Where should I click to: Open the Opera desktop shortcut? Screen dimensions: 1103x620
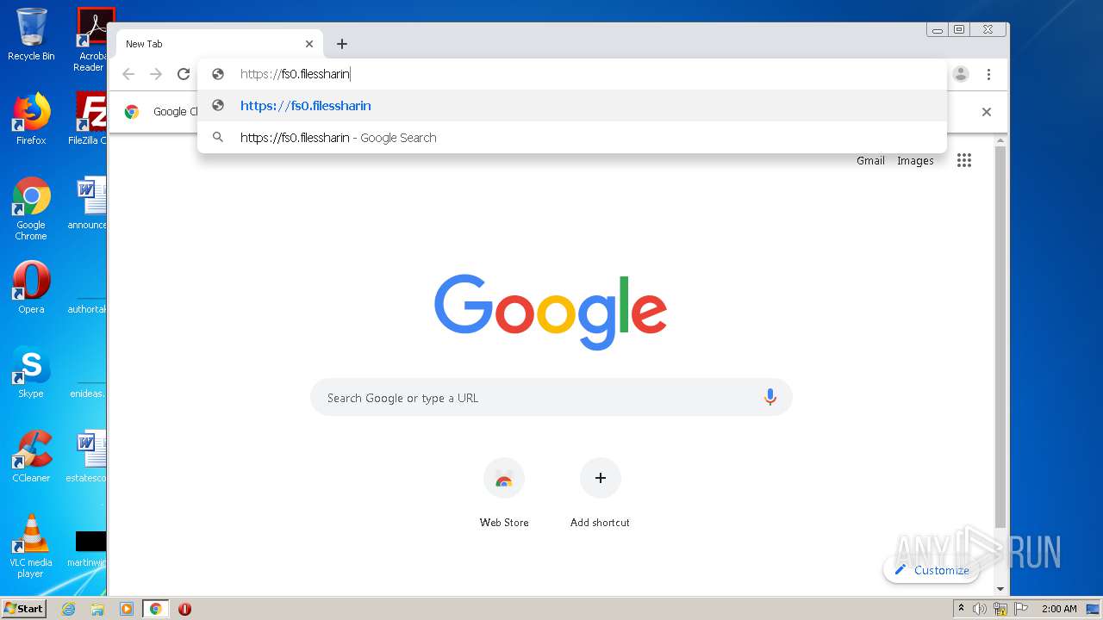(x=31, y=288)
